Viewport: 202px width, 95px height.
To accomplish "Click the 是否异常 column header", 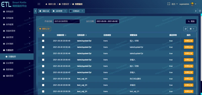I will click(173, 35).
